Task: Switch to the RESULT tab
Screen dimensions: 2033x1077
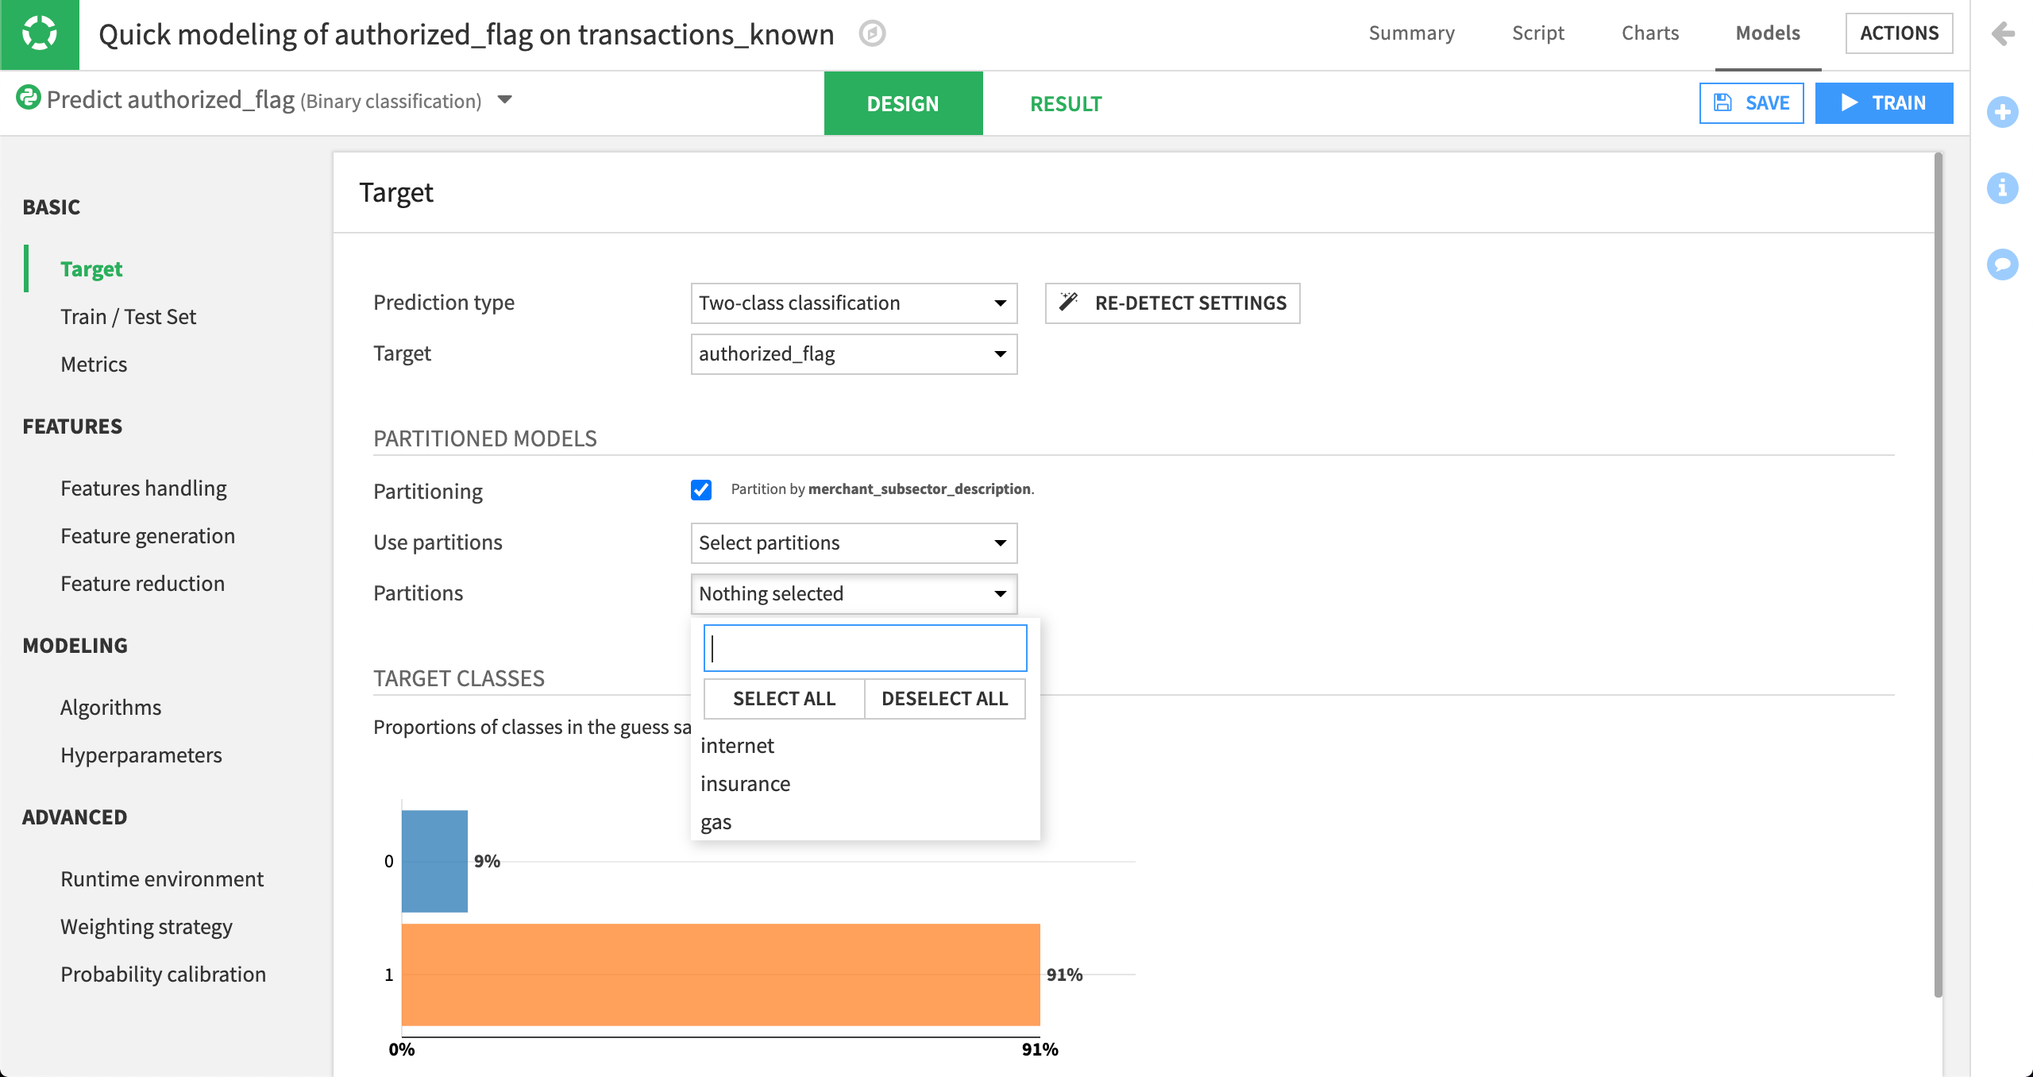Action: [1065, 103]
